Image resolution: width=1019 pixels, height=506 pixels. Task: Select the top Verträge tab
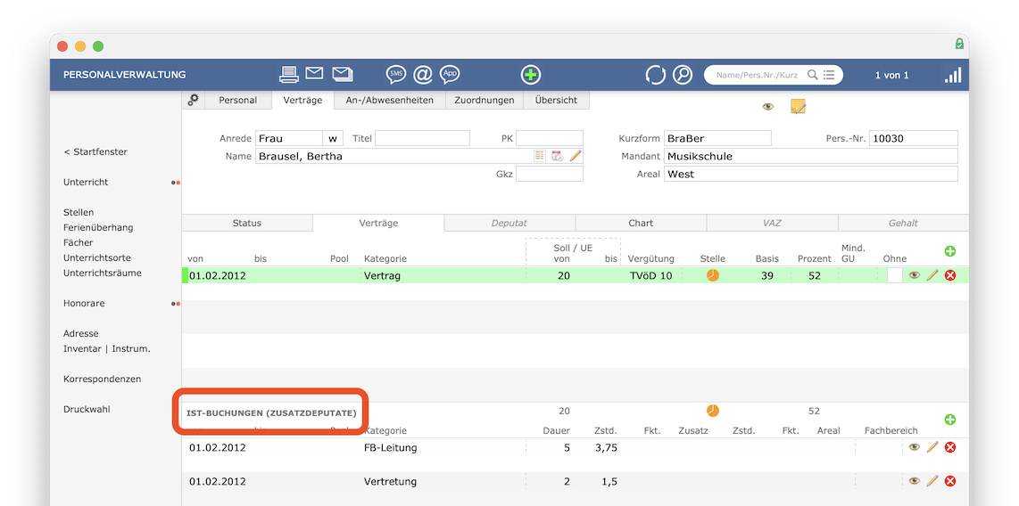pyautogui.click(x=302, y=100)
